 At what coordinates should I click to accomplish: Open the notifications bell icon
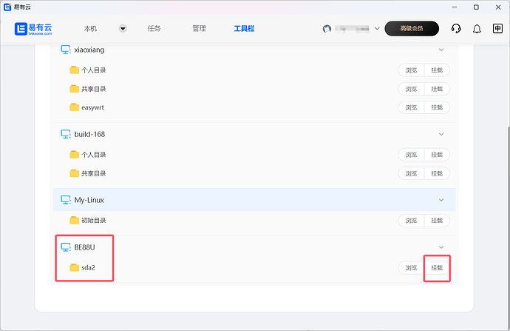coord(477,29)
